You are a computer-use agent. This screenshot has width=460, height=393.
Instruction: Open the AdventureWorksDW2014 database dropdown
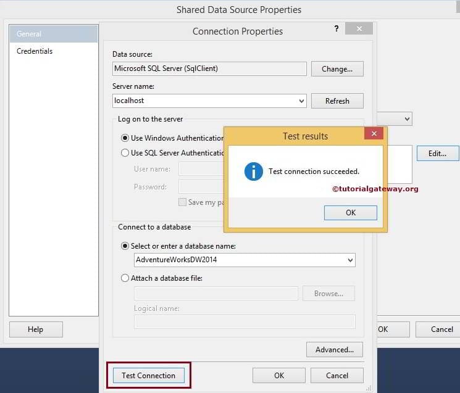tap(350, 260)
